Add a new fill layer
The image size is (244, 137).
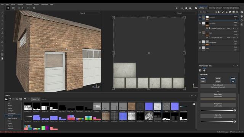tap(226, 12)
